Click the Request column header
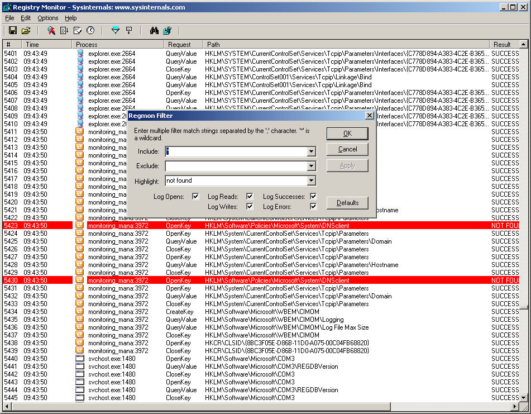This screenshot has width=531, height=414. (x=184, y=44)
